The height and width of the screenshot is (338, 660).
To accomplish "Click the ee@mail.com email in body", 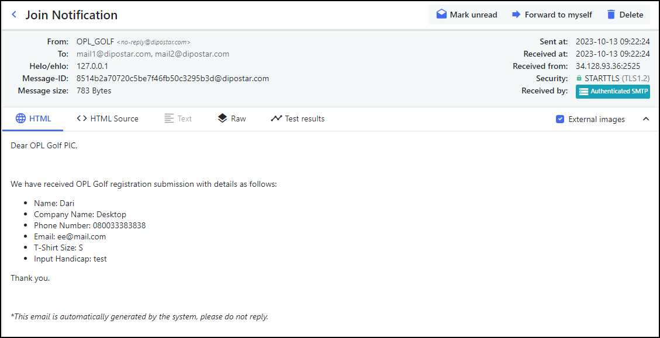I will [x=81, y=236].
